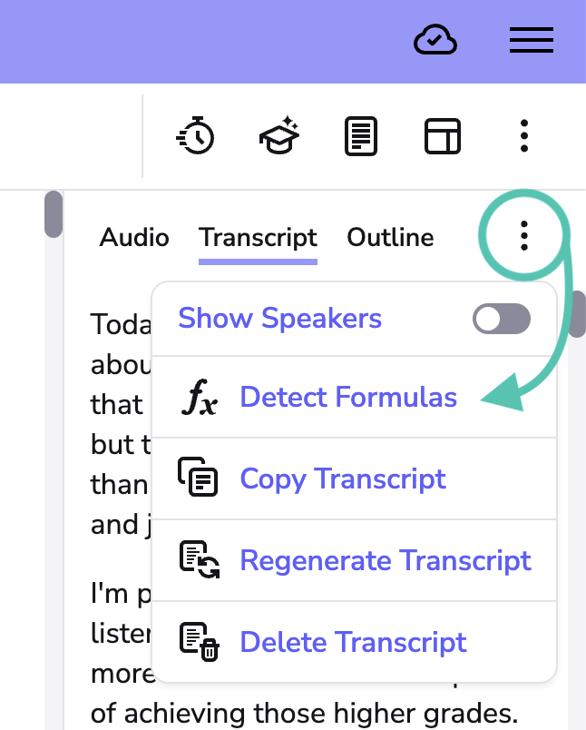586x730 pixels.
Task: Click Regenerate Transcript
Action: pos(385,560)
